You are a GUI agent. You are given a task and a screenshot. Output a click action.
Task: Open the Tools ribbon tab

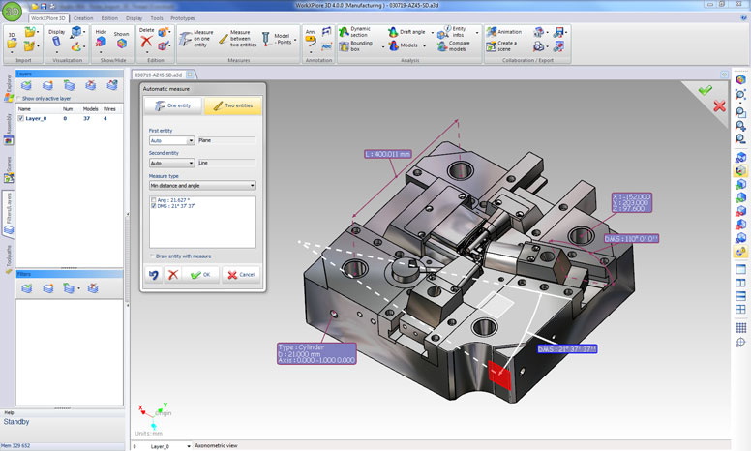(157, 18)
